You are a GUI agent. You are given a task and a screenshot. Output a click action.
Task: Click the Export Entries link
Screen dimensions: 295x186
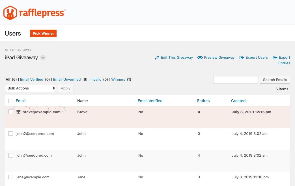pyautogui.click(x=284, y=60)
